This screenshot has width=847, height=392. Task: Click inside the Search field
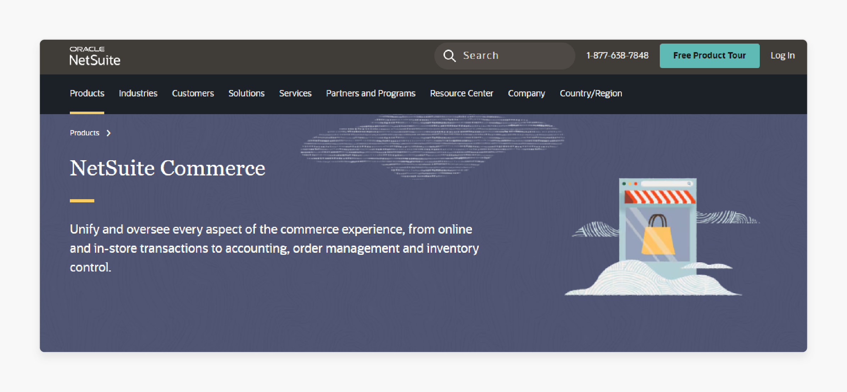tap(505, 56)
